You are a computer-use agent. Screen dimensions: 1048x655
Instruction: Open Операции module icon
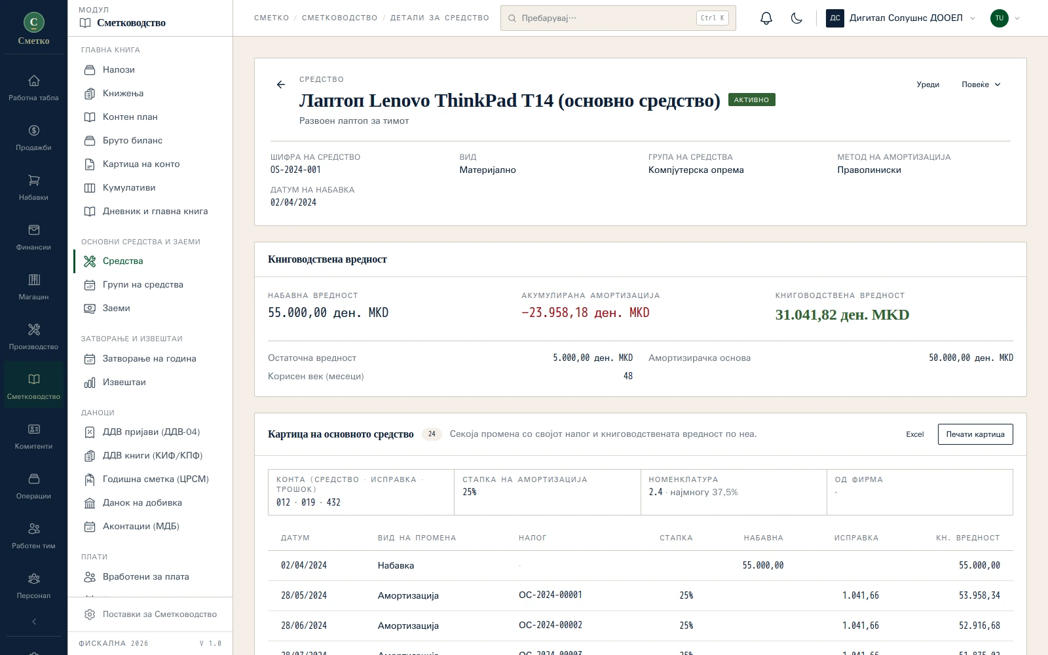33,486
